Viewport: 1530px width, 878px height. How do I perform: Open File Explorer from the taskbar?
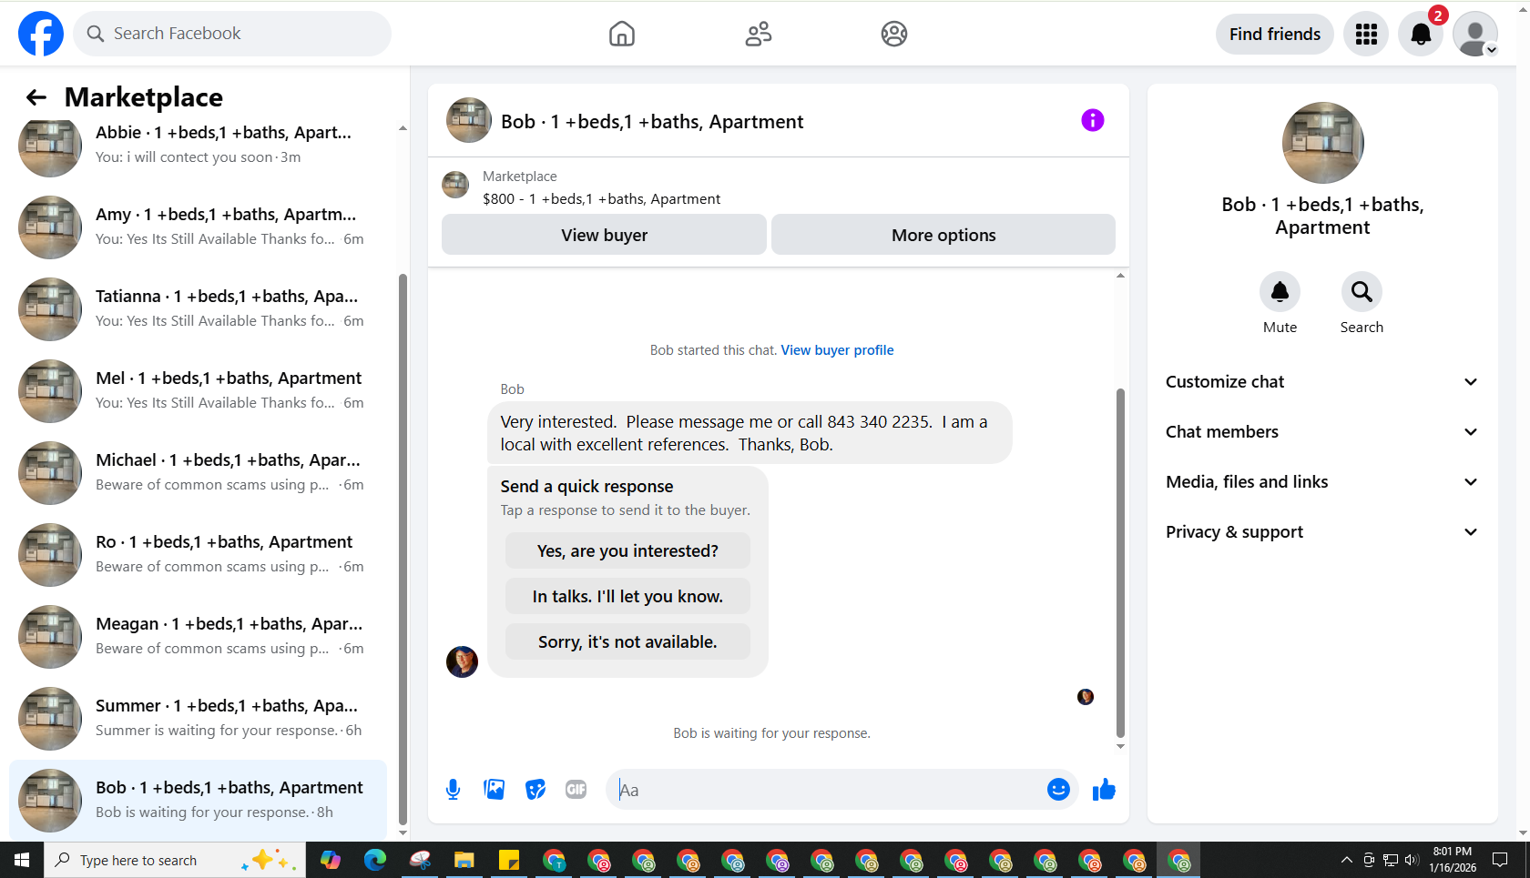coord(464,860)
